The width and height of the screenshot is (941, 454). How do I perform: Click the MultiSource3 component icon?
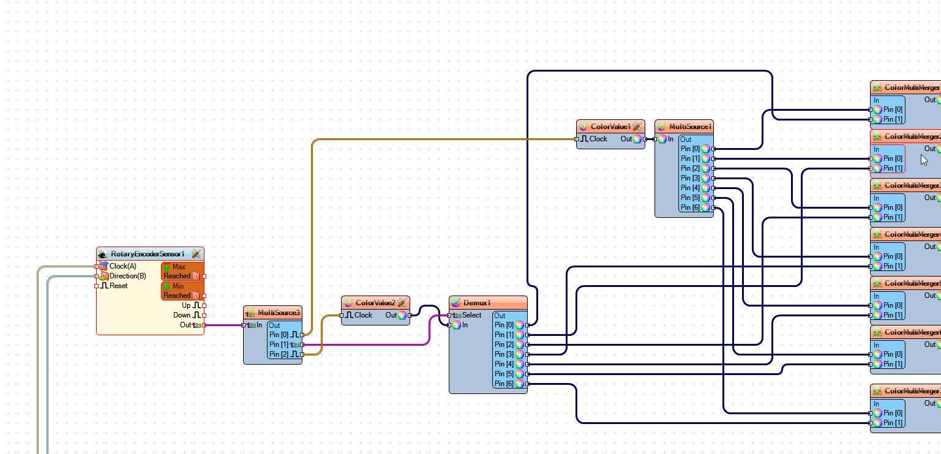click(250, 313)
